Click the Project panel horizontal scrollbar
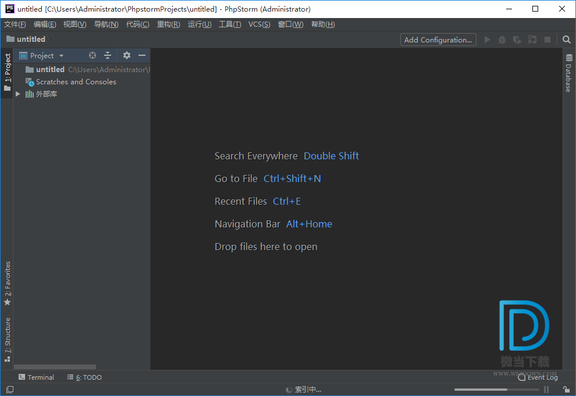Image resolution: width=576 pixels, height=396 pixels. pos(55,367)
